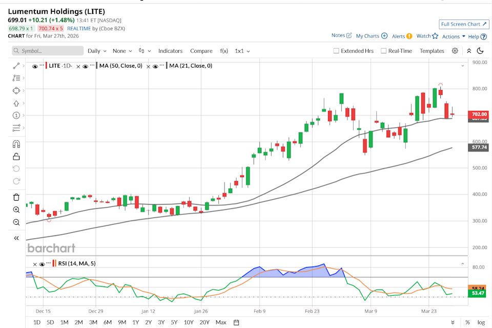
Task: Open the calendar date range picker
Action: coord(236,322)
